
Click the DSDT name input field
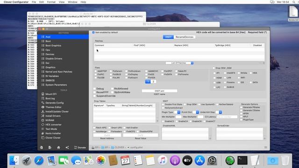point(159,91)
